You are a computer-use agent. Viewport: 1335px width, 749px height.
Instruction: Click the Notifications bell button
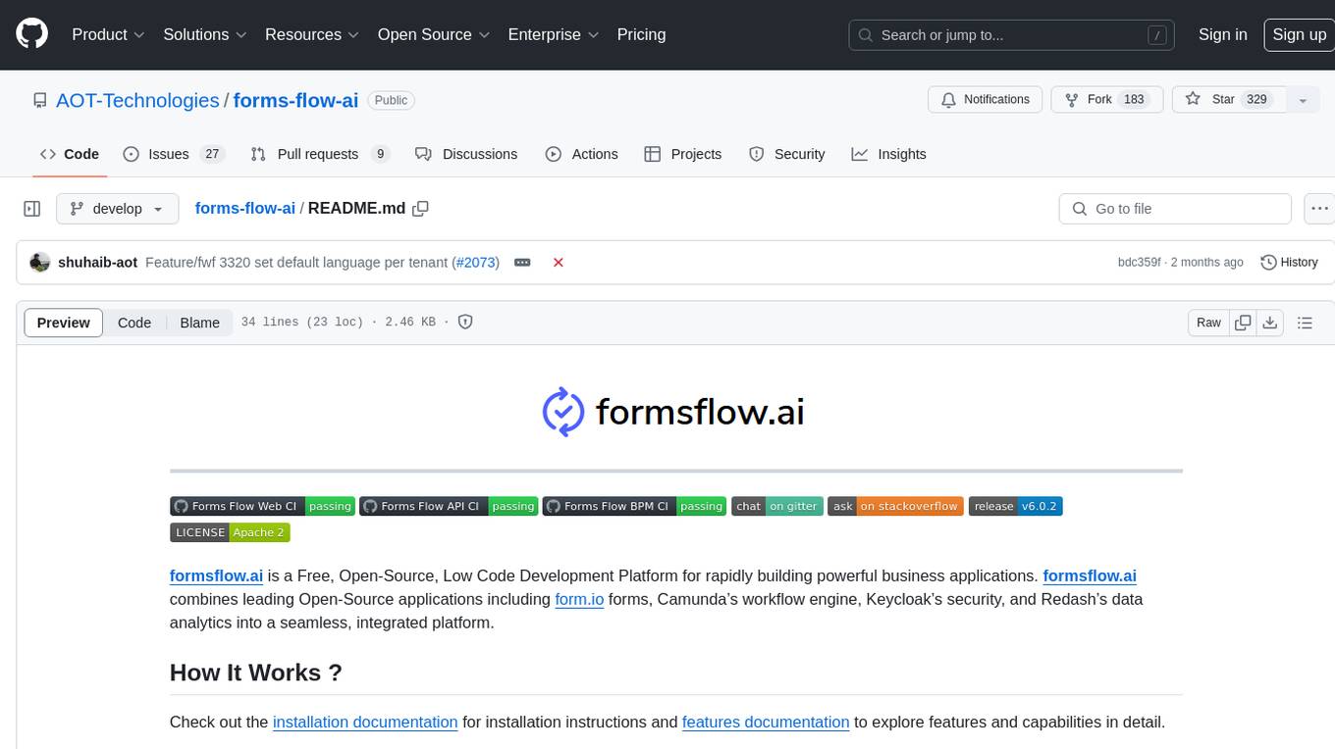986,100
